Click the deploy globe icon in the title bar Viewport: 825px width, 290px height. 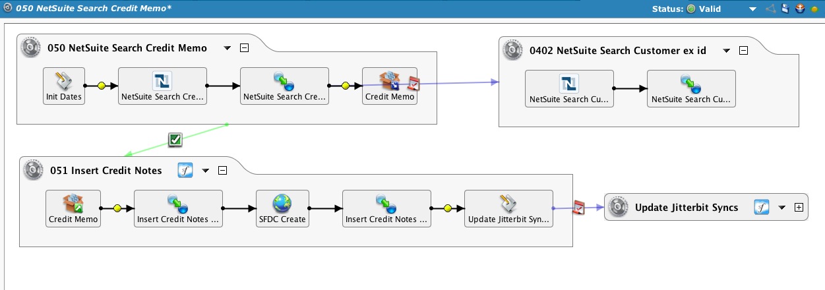(x=799, y=9)
